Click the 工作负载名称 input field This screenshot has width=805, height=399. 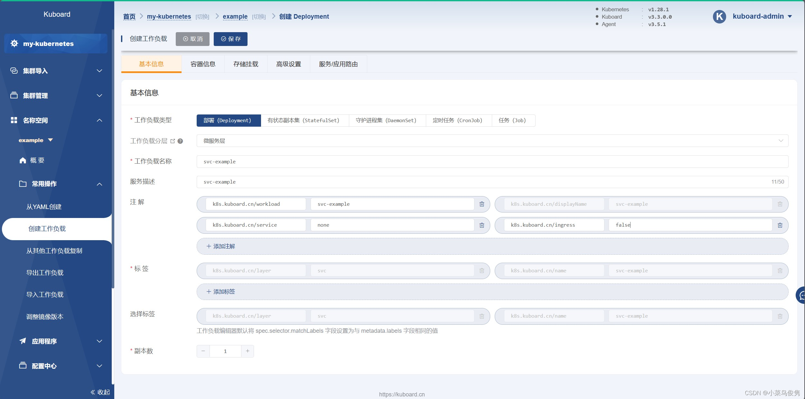(492, 161)
